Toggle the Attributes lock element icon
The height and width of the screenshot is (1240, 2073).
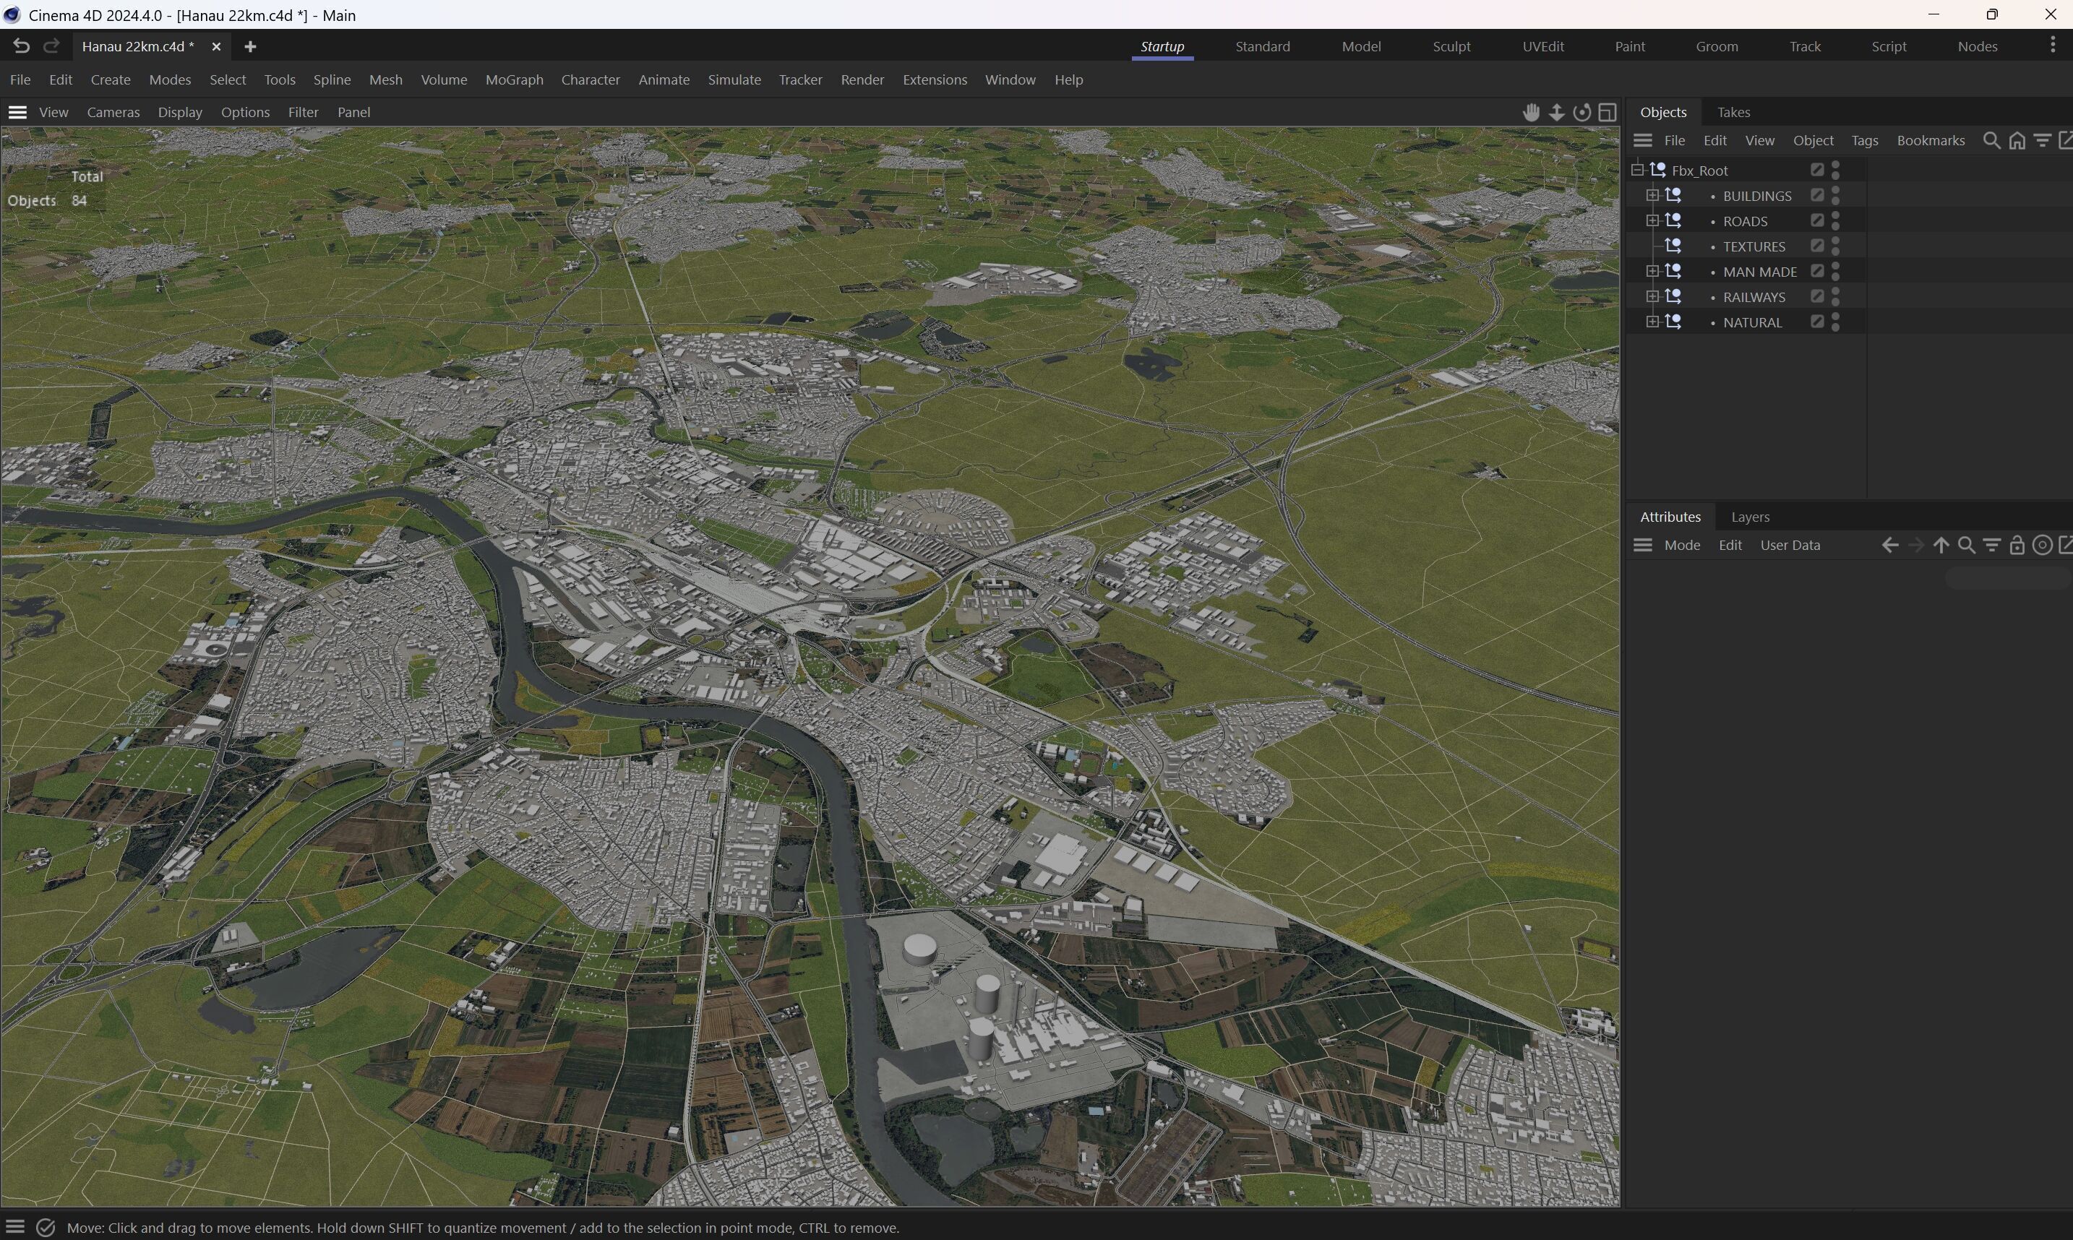click(2017, 545)
